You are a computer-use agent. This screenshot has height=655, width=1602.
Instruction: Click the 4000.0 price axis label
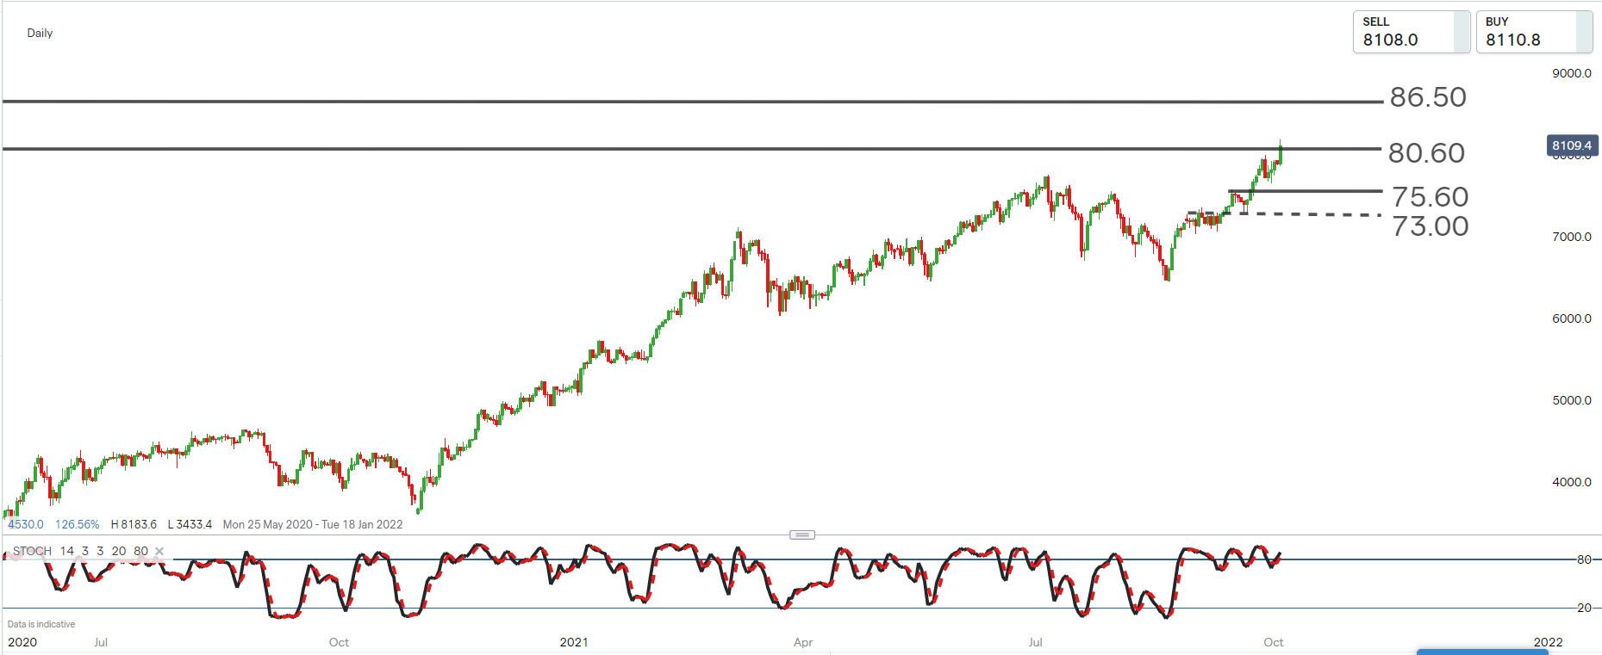(1572, 482)
